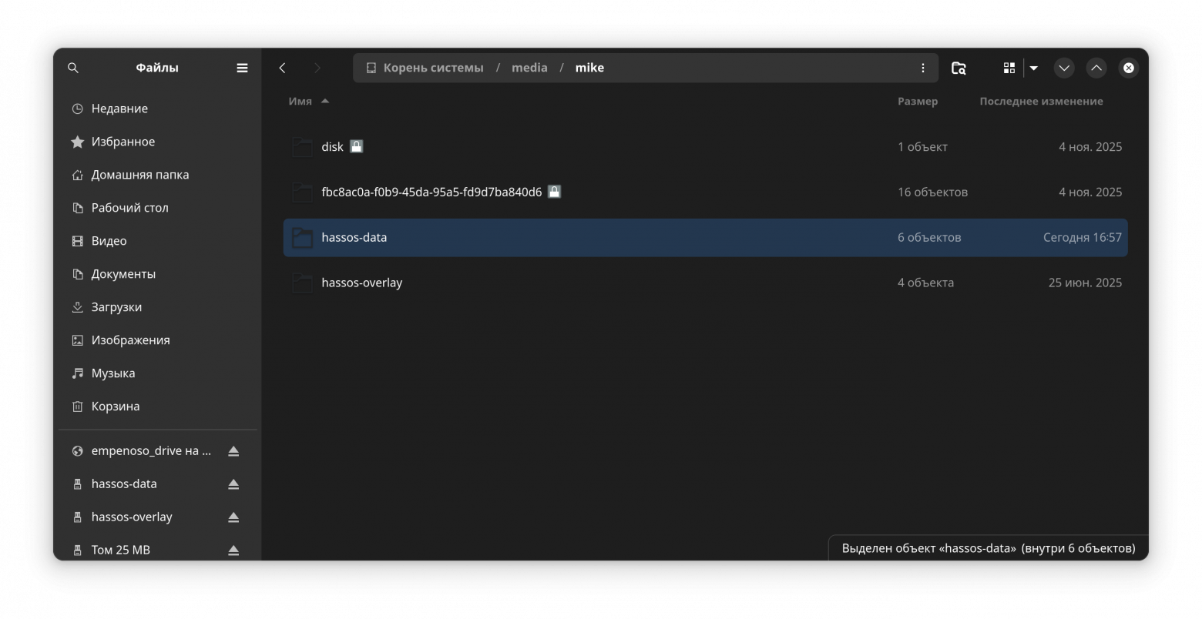Click the forward navigation arrow
1202x619 pixels.
[316, 68]
